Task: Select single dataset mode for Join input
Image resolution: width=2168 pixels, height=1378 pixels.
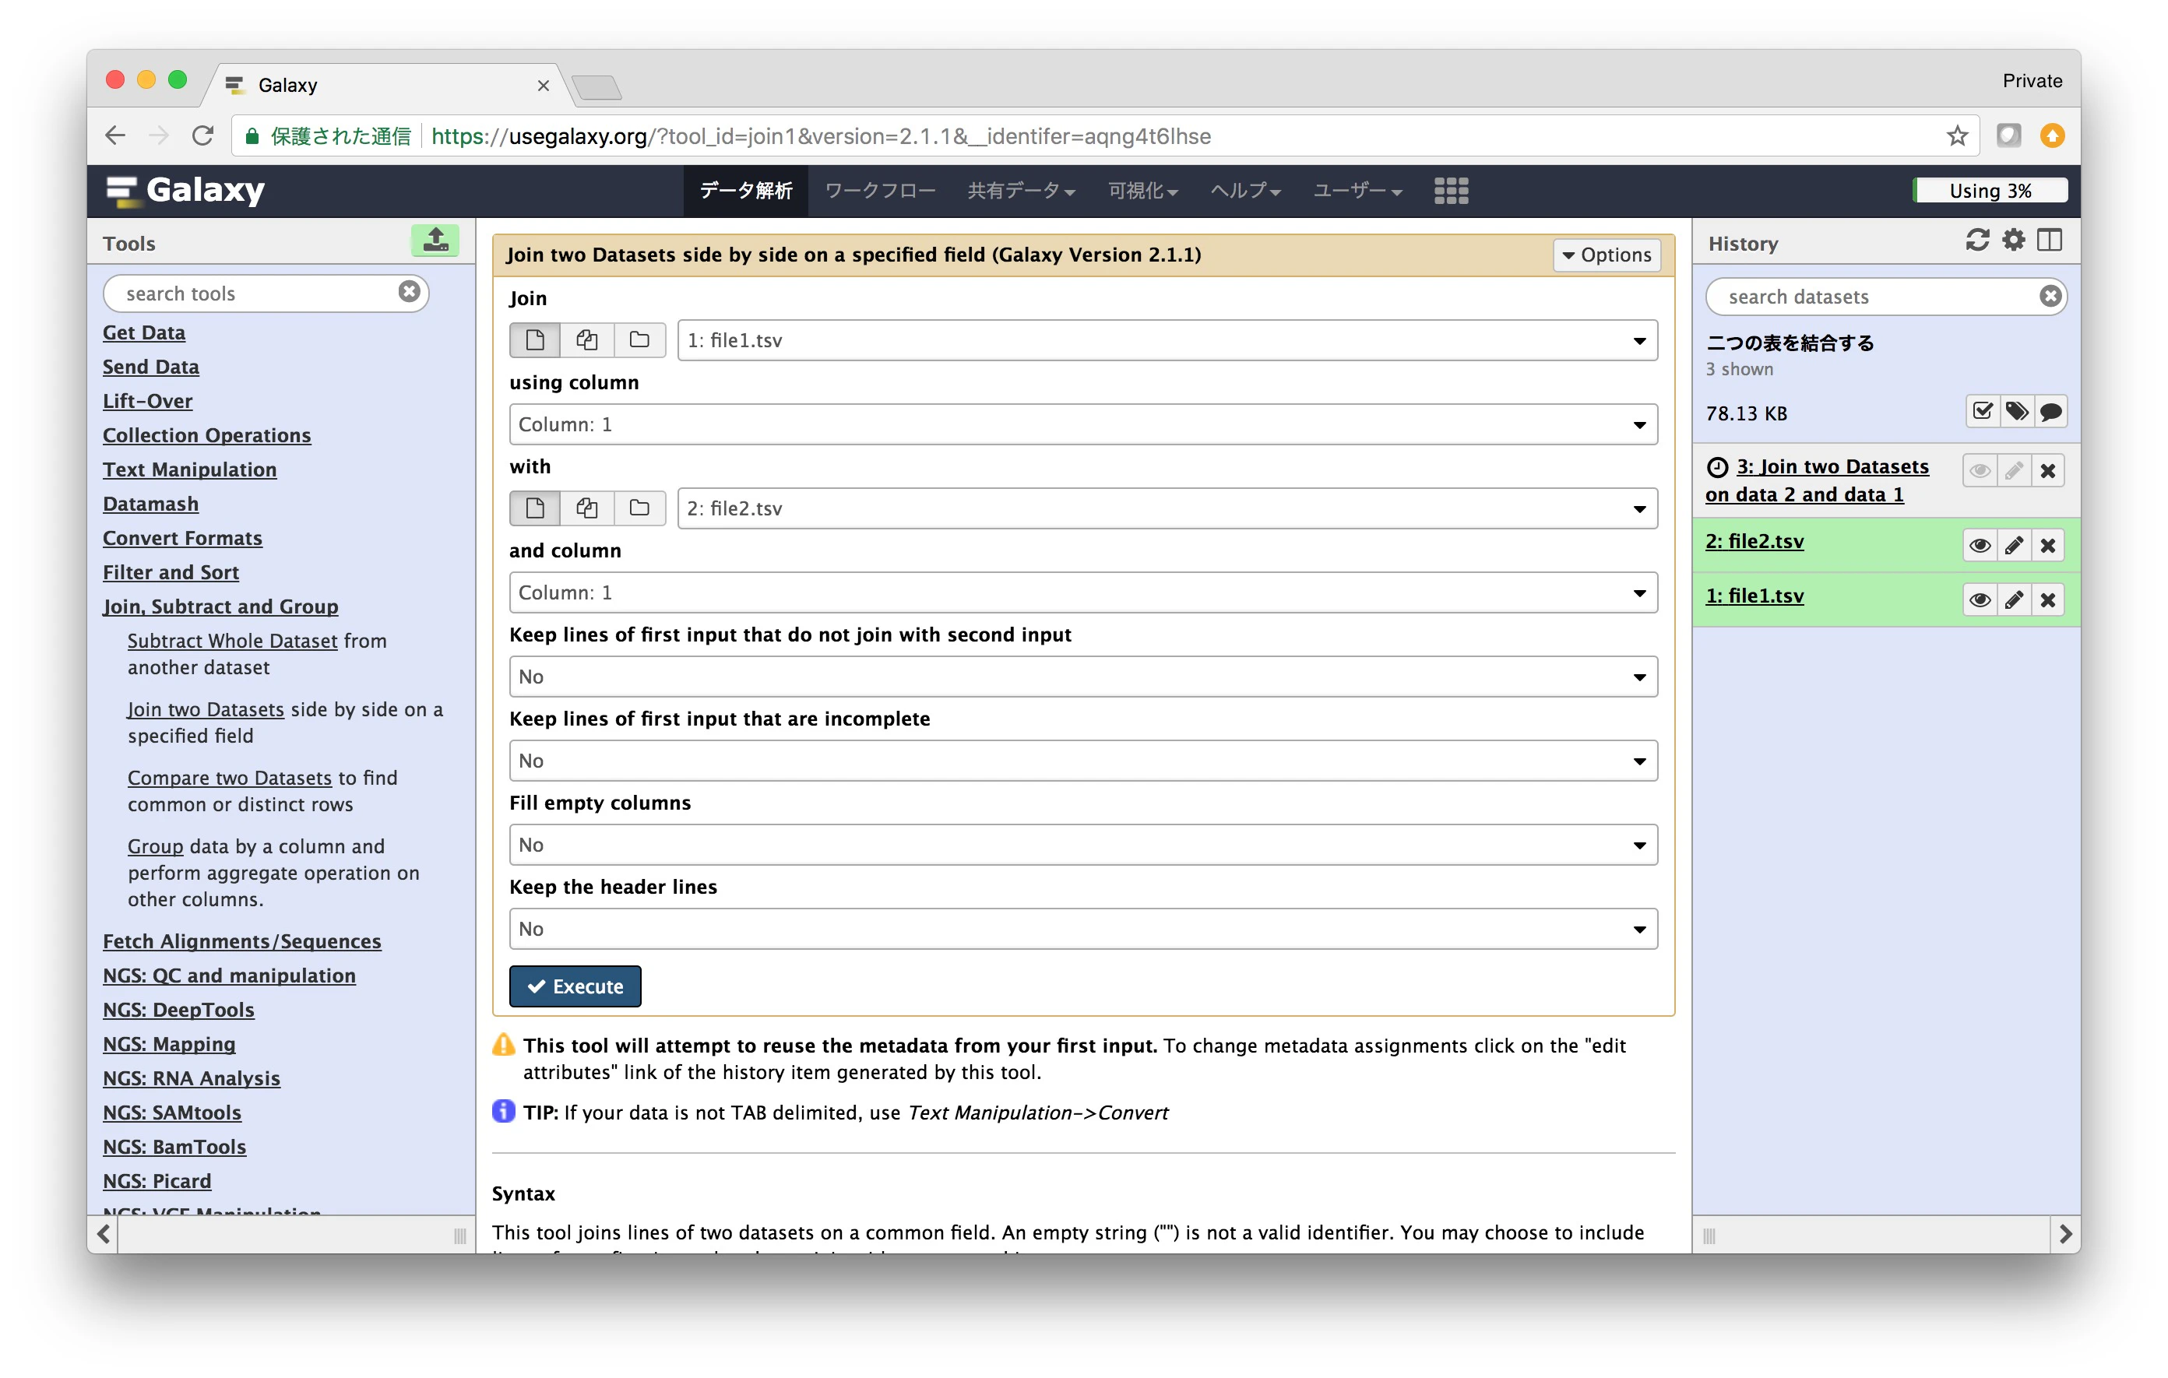Action: coord(535,340)
